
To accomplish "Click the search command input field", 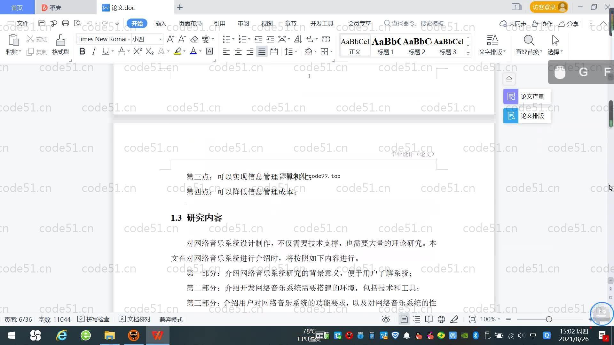I will [x=414, y=24].
